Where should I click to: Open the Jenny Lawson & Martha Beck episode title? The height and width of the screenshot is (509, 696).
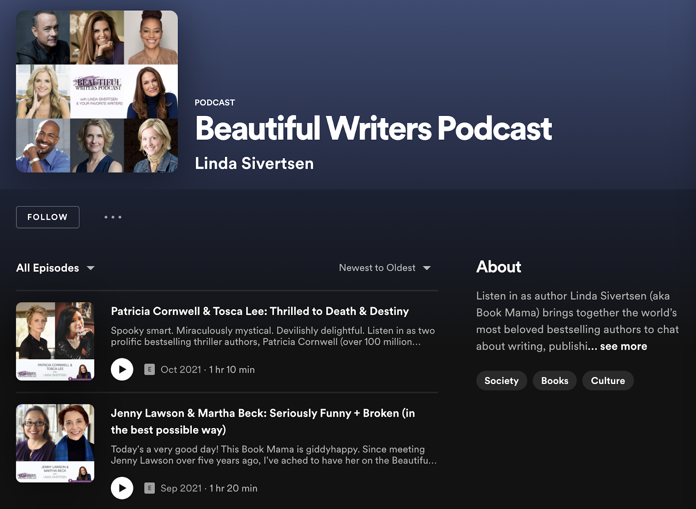pos(263,421)
